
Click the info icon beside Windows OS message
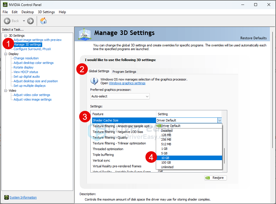point(94,81)
